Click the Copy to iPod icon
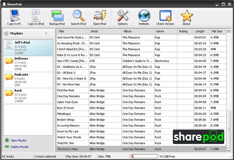The height and width of the screenshot is (160, 234). point(36,15)
